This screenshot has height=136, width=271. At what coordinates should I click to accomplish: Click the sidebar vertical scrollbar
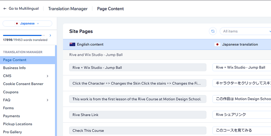(x=56, y=91)
